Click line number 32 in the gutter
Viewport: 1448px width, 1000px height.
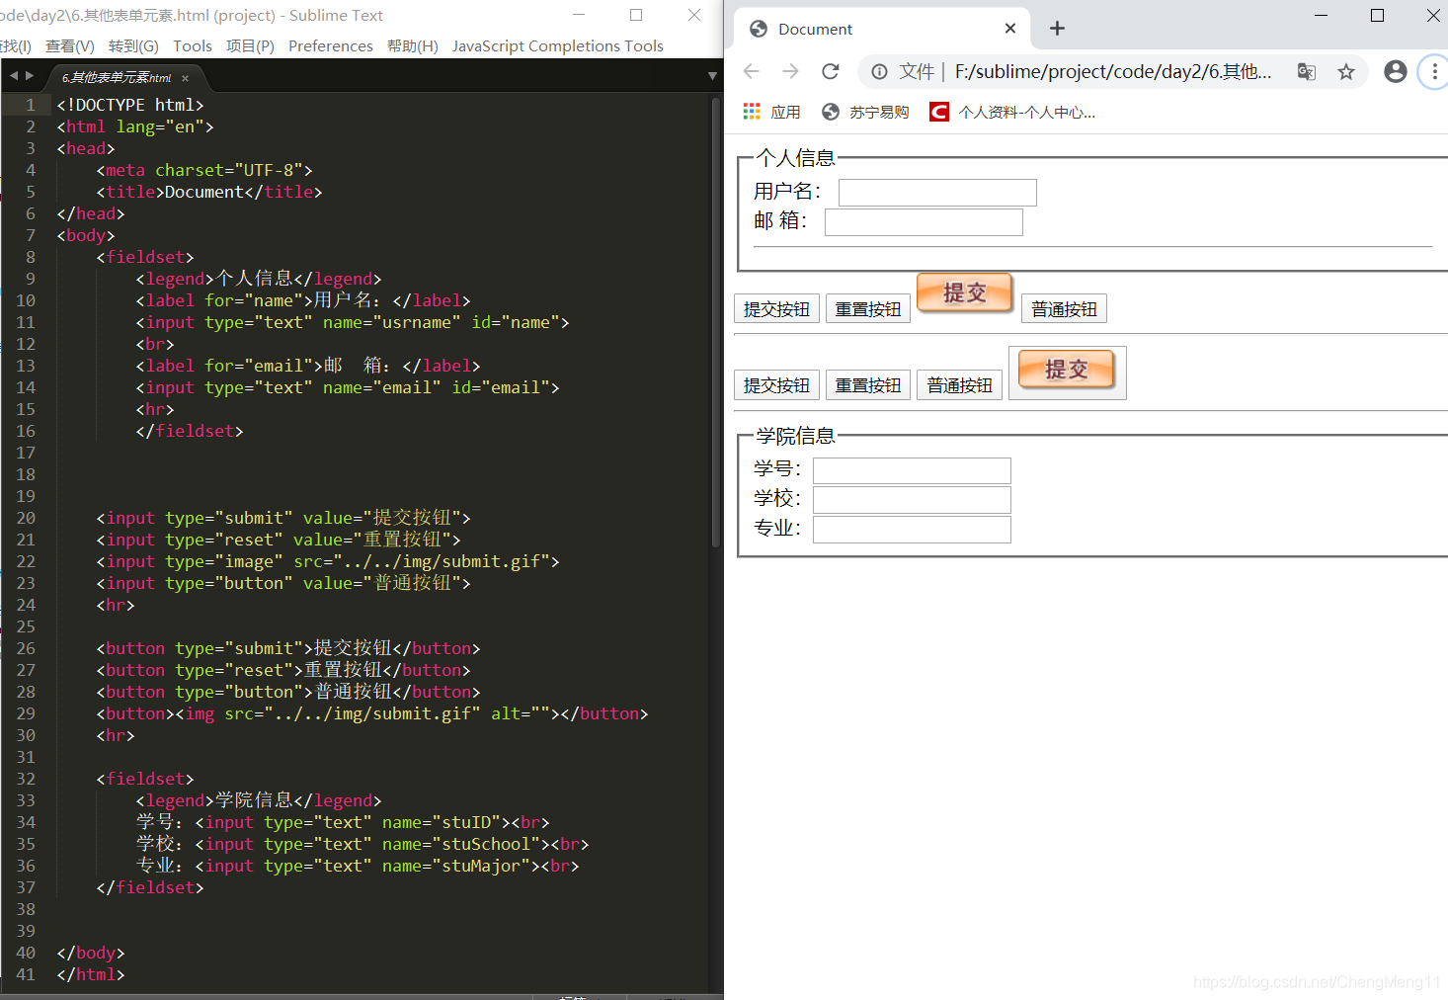pyautogui.click(x=26, y=779)
